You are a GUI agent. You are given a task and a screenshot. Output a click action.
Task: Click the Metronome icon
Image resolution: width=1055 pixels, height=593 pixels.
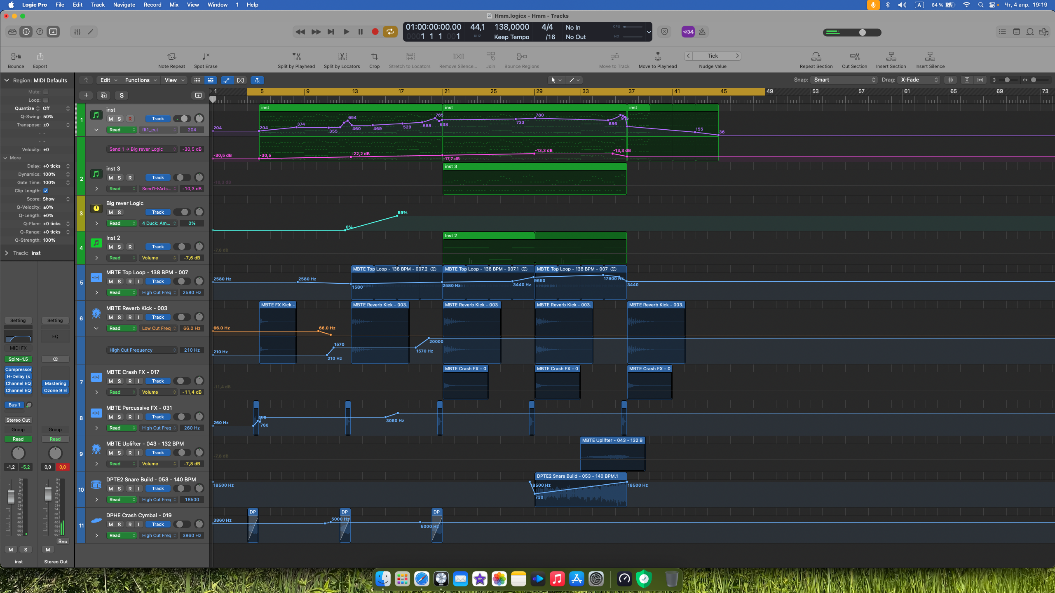tap(702, 32)
